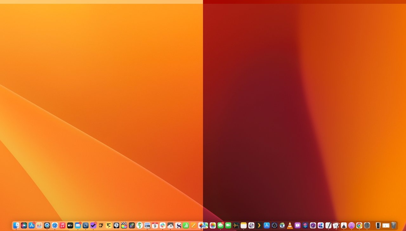
Task: Launch VLC media player
Action: pyautogui.click(x=290, y=226)
